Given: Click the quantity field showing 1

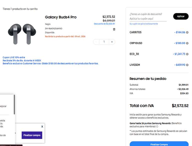Looking at the screenshot, I should coord(104,42).
